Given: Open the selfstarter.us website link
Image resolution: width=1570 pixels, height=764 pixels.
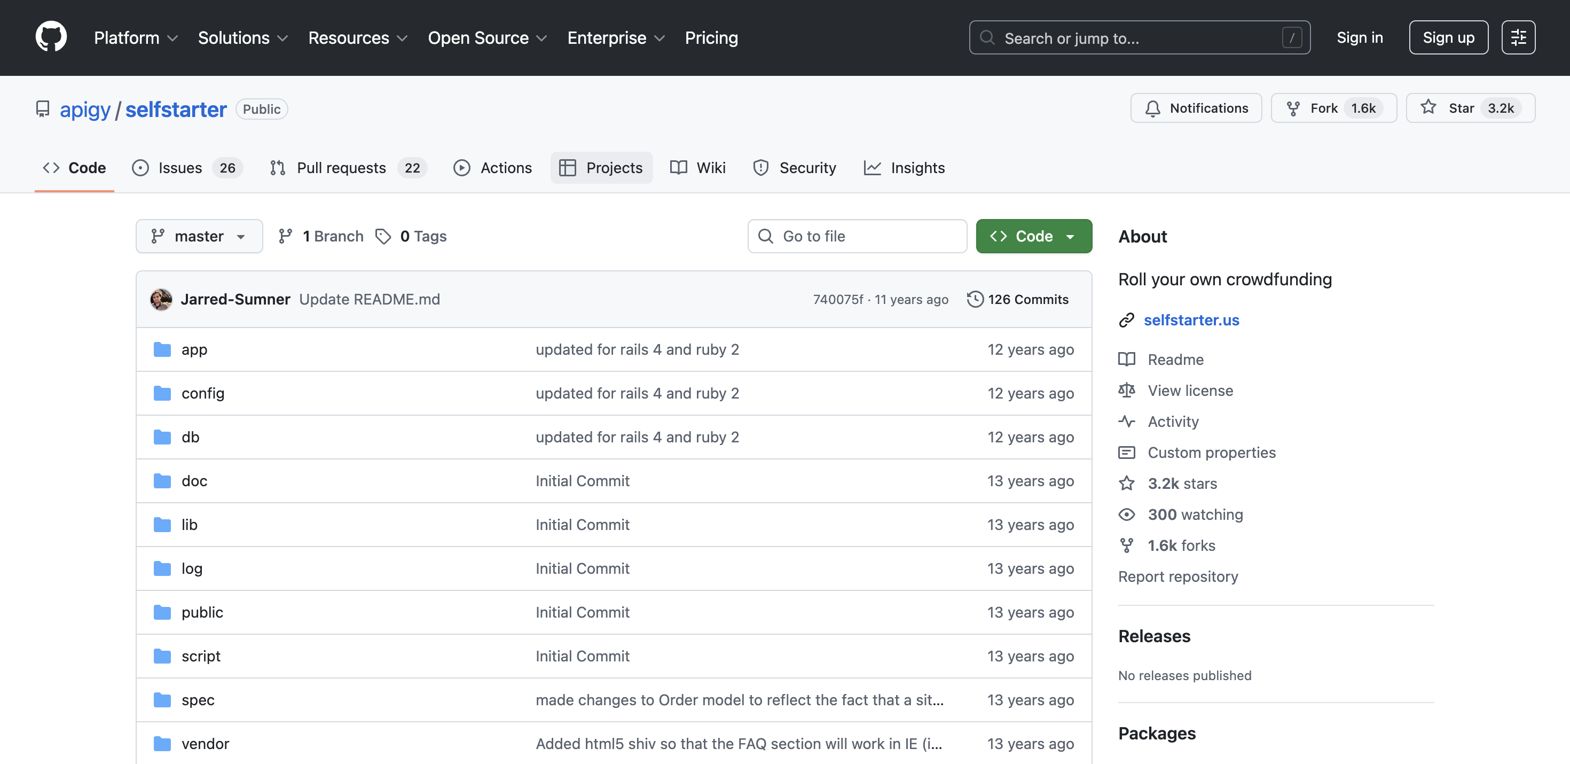Looking at the screenshot, I should click(x=1191, y=320).
